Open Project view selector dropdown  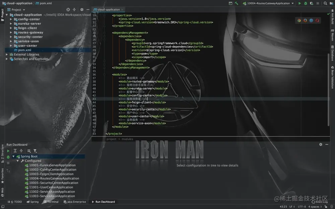[x=16, y=10]
